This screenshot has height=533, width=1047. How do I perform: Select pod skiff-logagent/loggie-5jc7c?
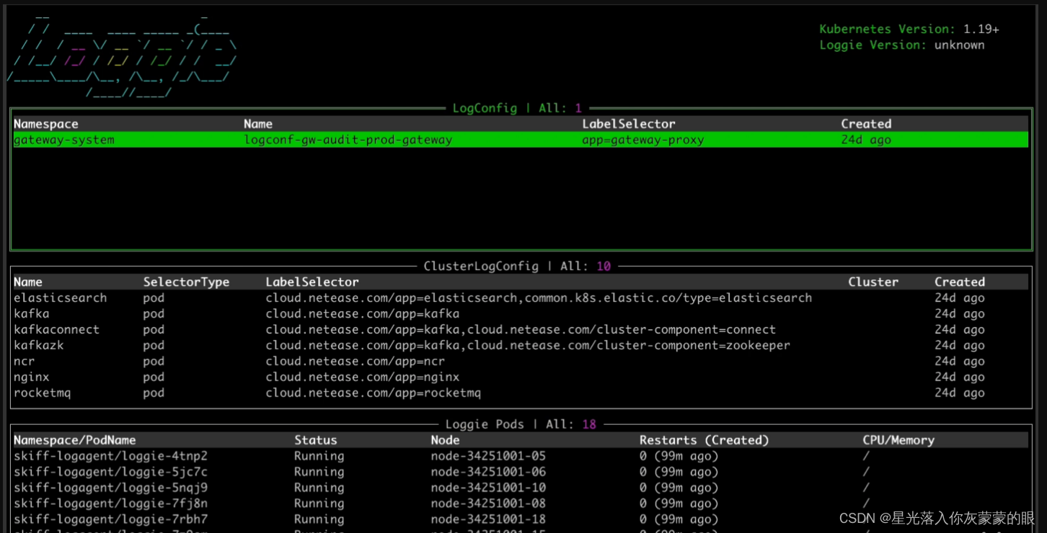click(110, 472)
